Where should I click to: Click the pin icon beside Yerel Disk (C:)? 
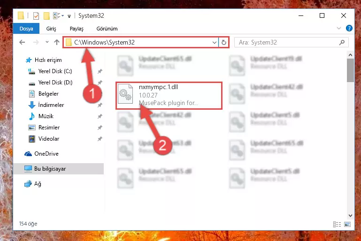pos(100,72)
